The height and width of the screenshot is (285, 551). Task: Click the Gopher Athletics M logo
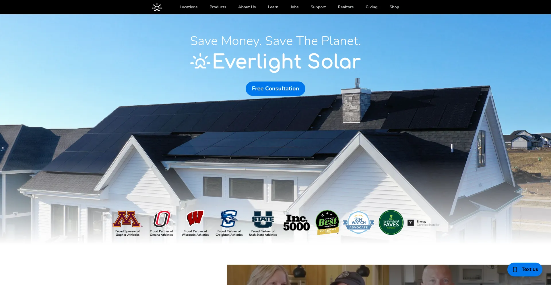(127, 219)
